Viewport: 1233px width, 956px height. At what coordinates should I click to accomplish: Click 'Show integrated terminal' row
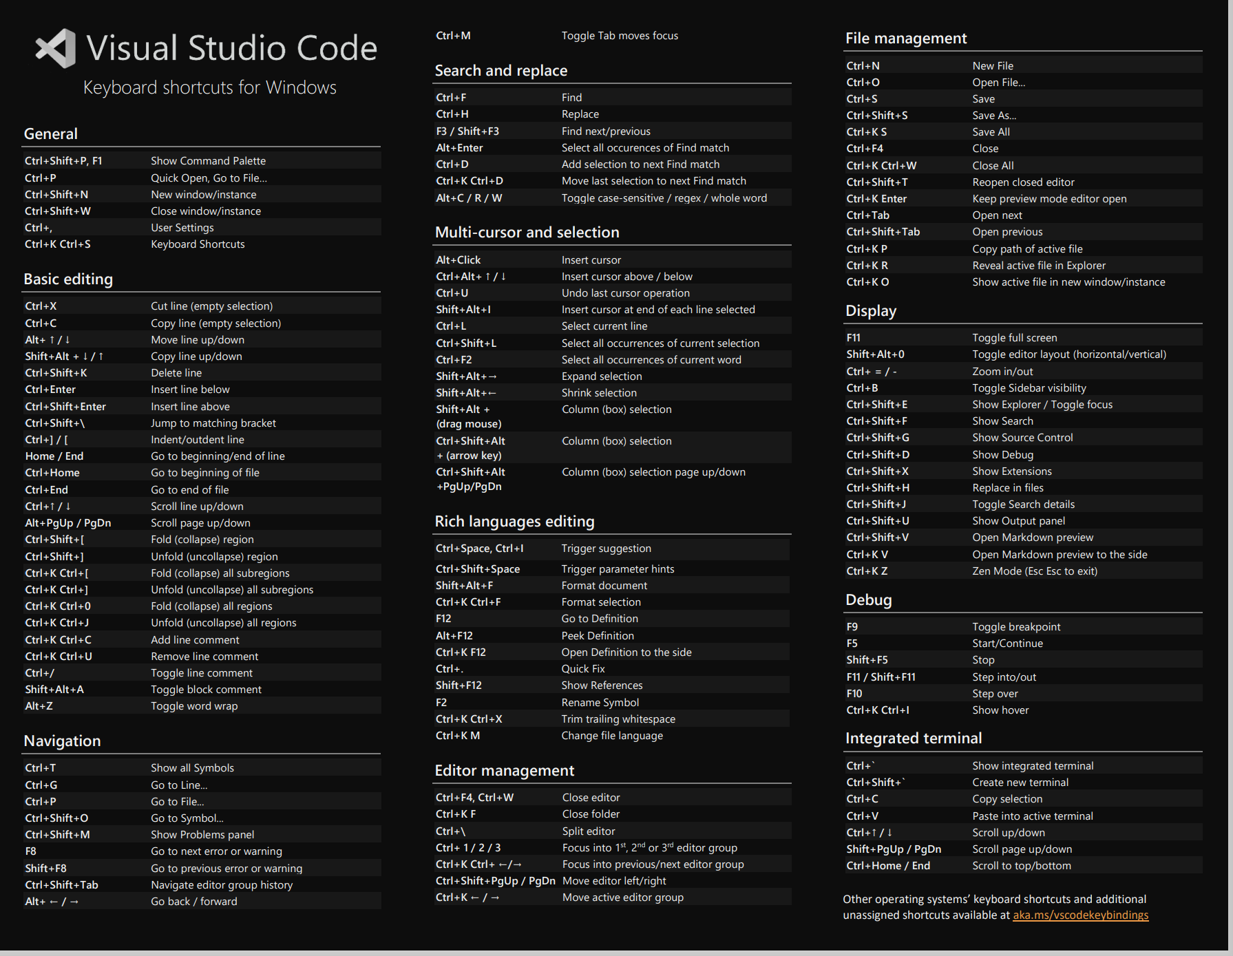click(x=1024, y=766)
